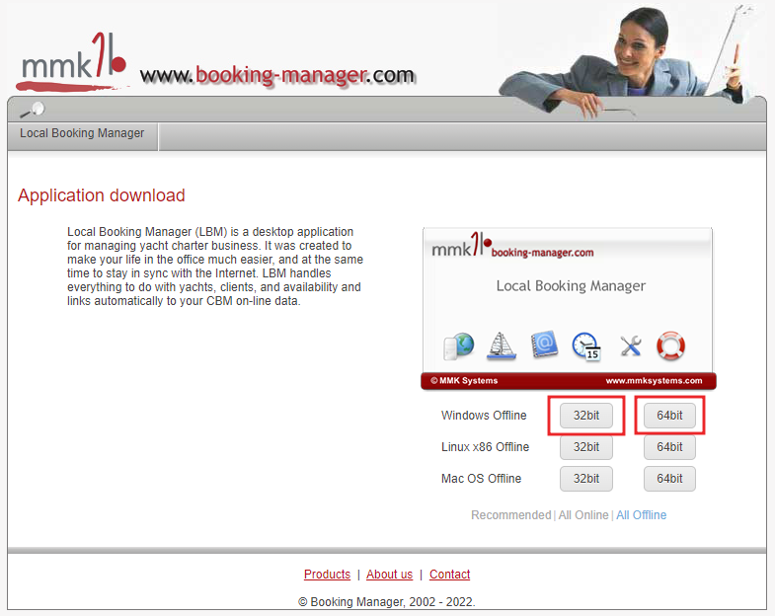Open the About us footer link
Viewport: 775px width, 616px height.
click(390, 575)
